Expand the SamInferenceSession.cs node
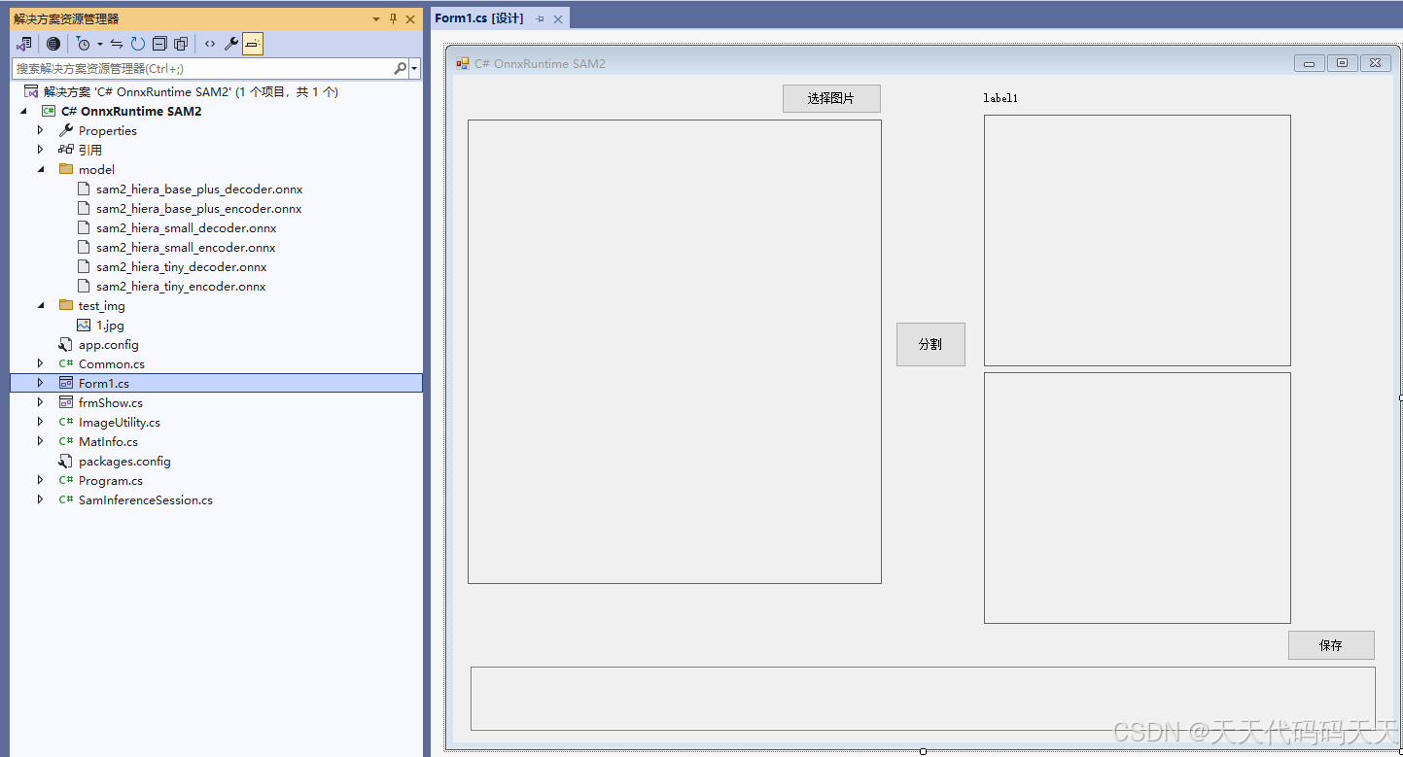The image size is (1403, 757). [x=41, y=500]
